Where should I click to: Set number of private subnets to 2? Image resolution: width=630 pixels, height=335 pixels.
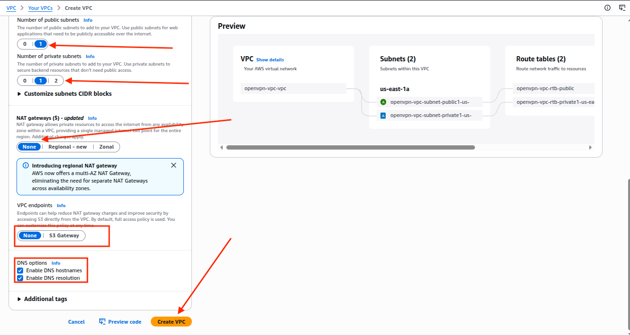(x=56, y=81)
